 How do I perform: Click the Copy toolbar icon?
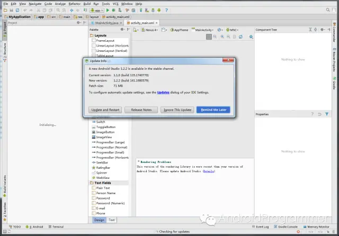(44, 10)
